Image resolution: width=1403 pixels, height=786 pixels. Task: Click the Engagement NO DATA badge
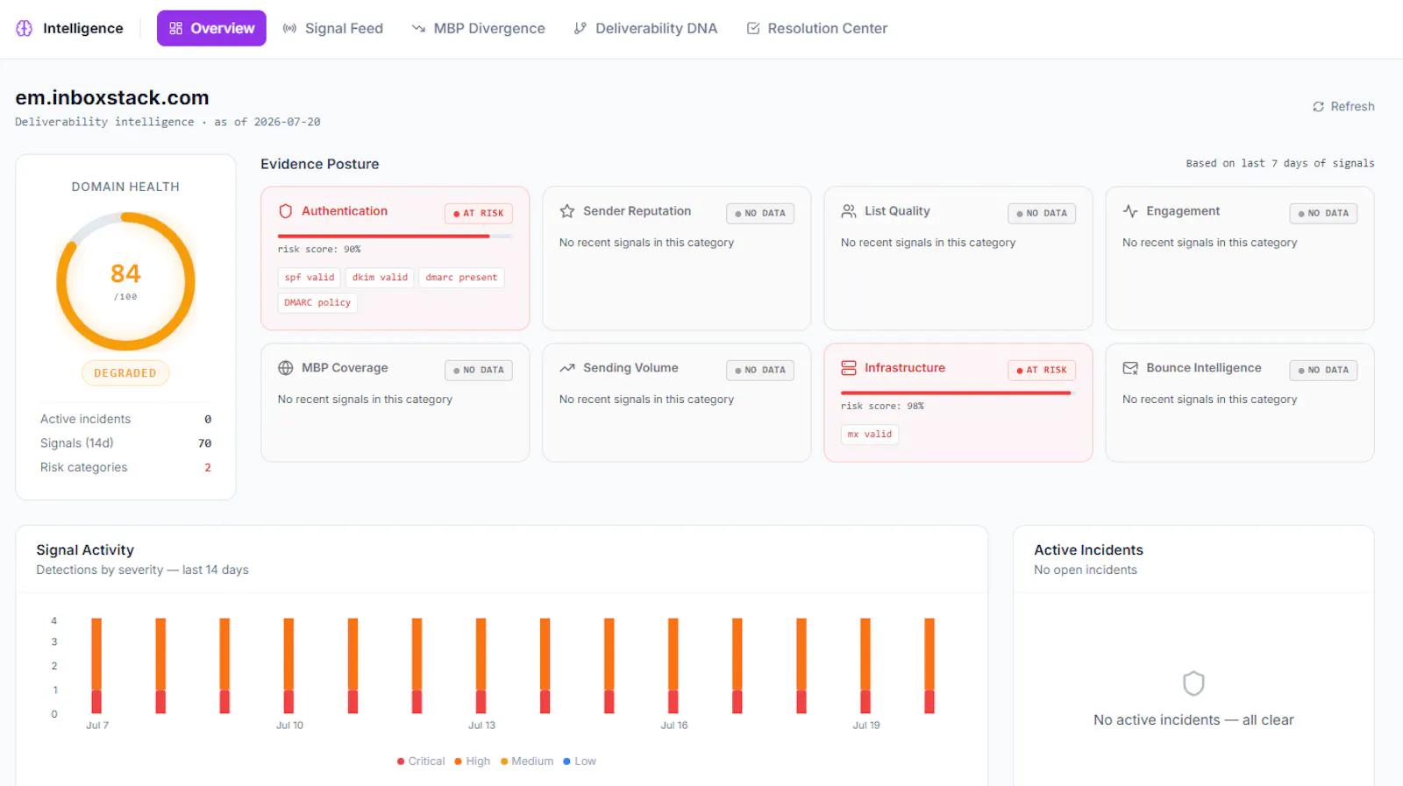(1323, 213)
